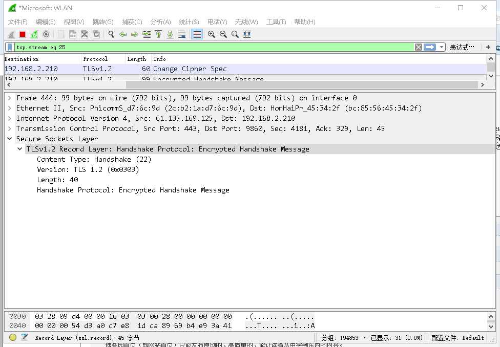
Task: Reload the capture file
Action: [x=96, y=34]
